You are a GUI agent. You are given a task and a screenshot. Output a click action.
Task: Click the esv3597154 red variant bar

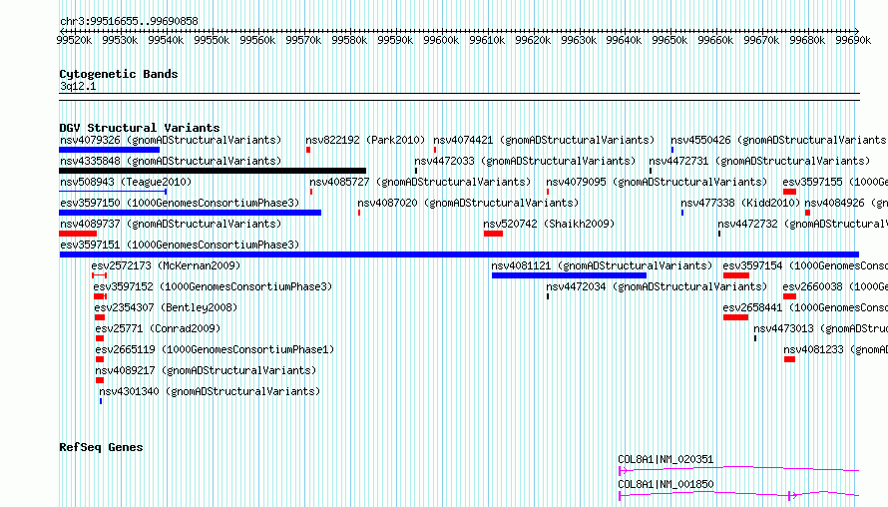point(736,275)
